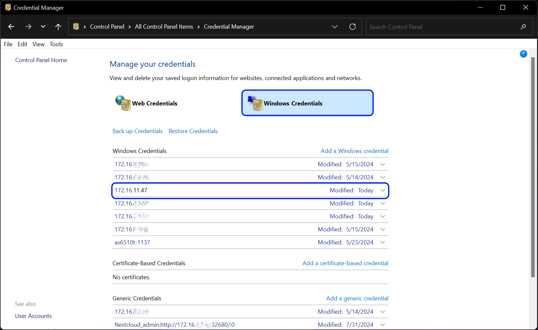Click the search magnifier icon

[523, 27]
